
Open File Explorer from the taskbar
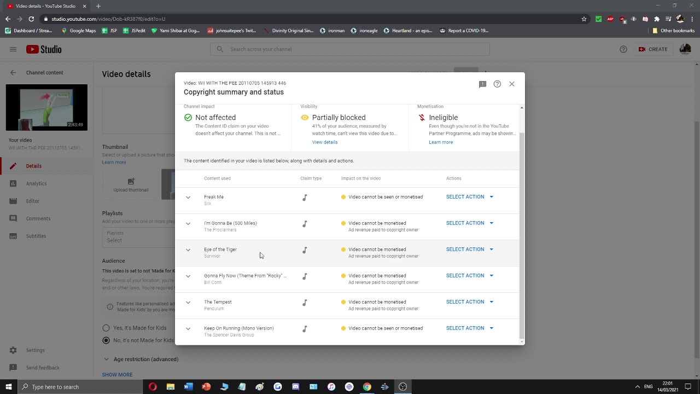(171, 387)
